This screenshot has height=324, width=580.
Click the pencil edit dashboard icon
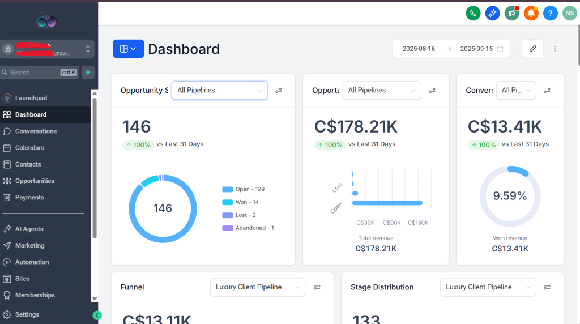532,49
